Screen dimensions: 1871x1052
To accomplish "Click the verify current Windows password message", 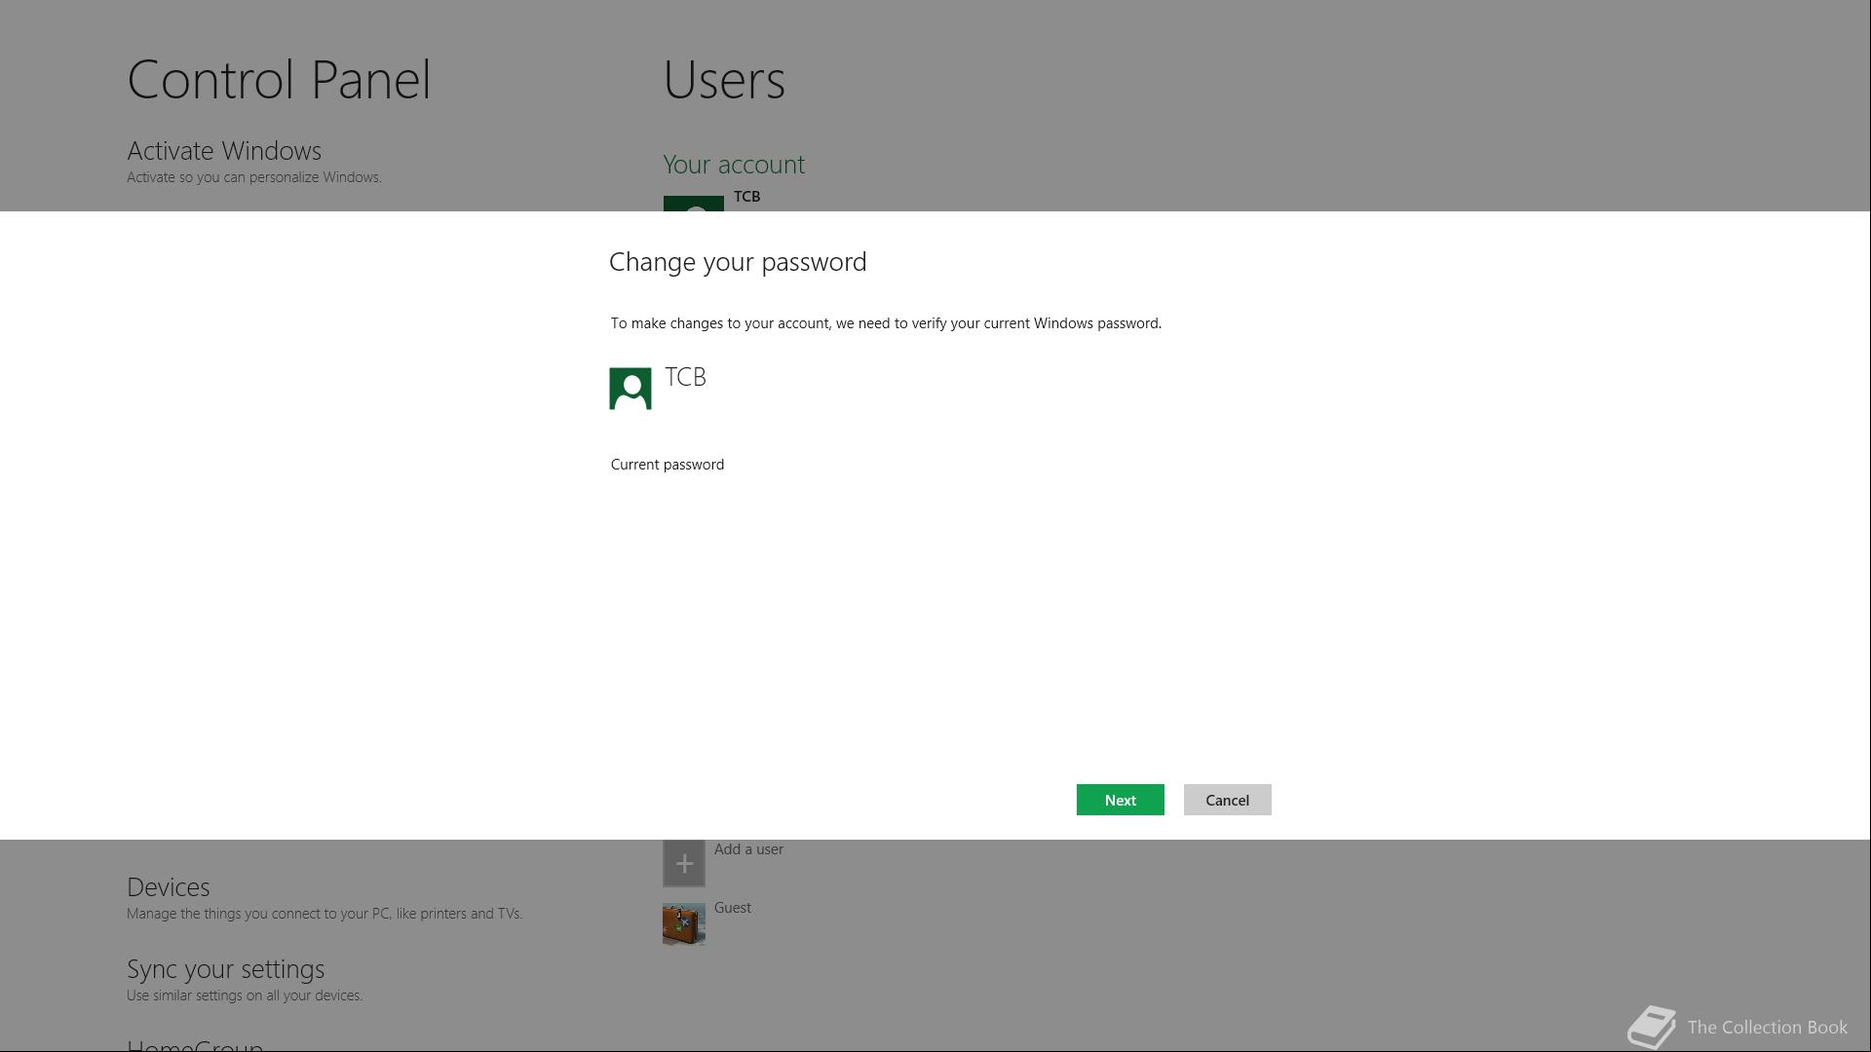I will 886,323.
